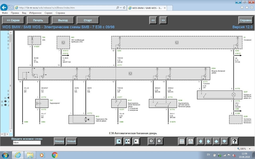Click the Новый search button

(x=71, y=141)
